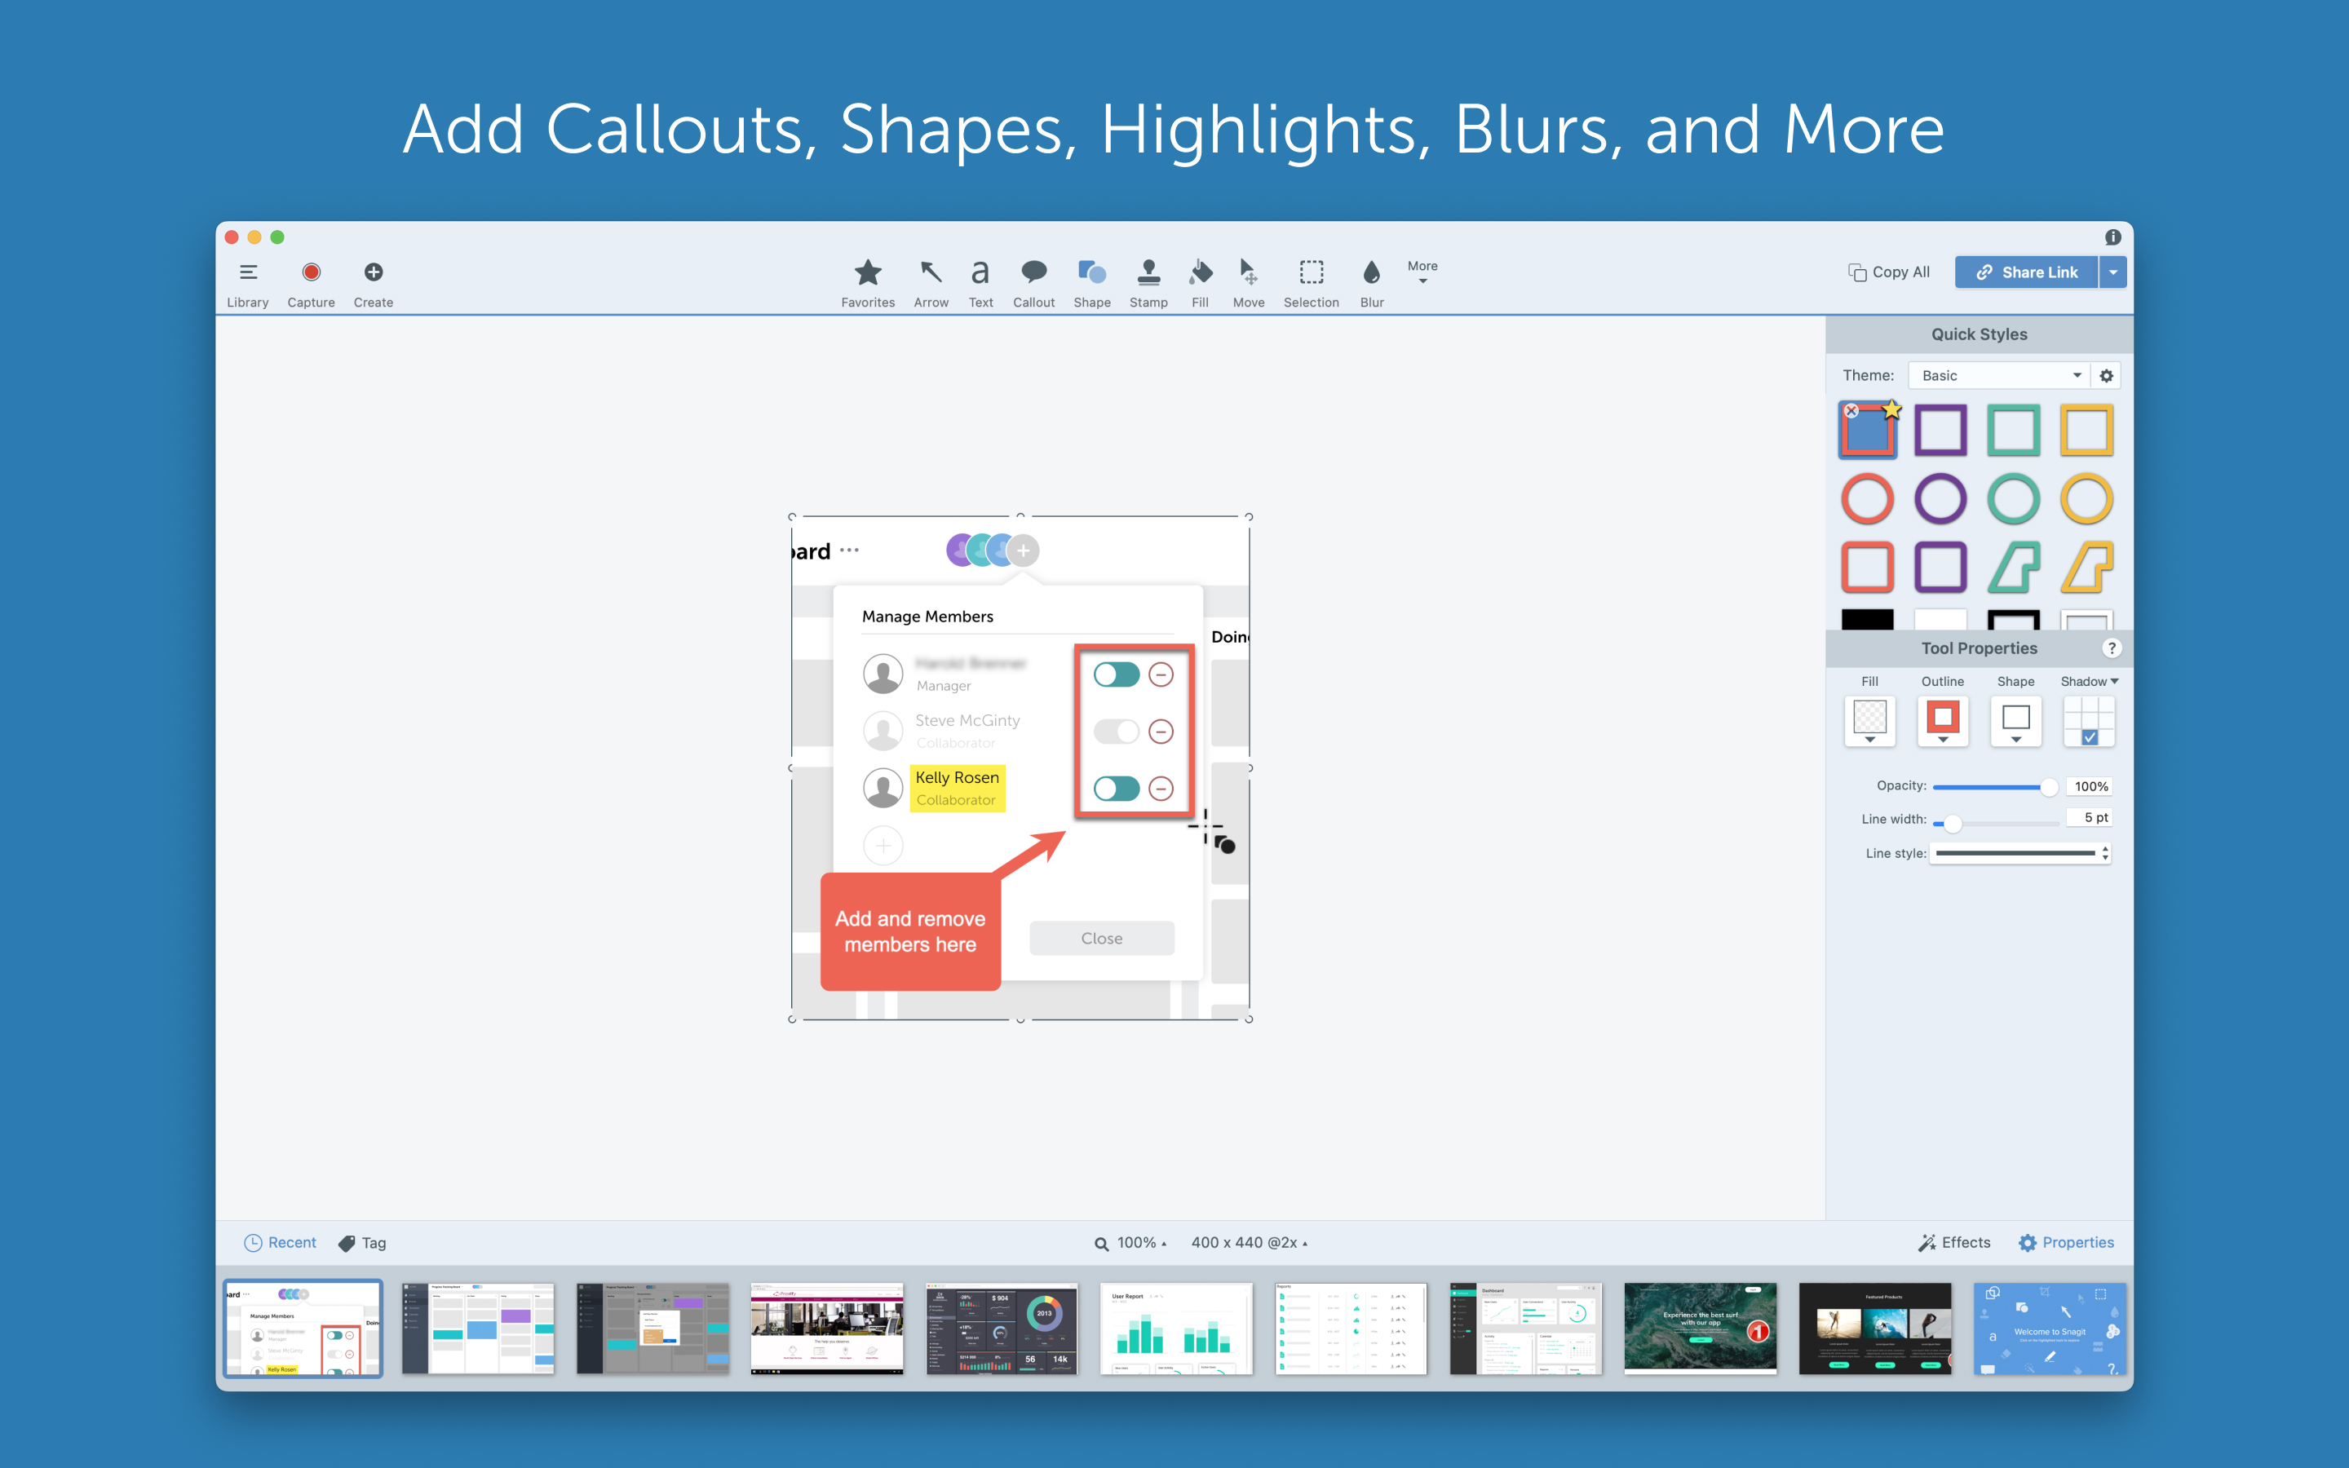Toggle the shadow checkbox in Tool Properties

2089,738
